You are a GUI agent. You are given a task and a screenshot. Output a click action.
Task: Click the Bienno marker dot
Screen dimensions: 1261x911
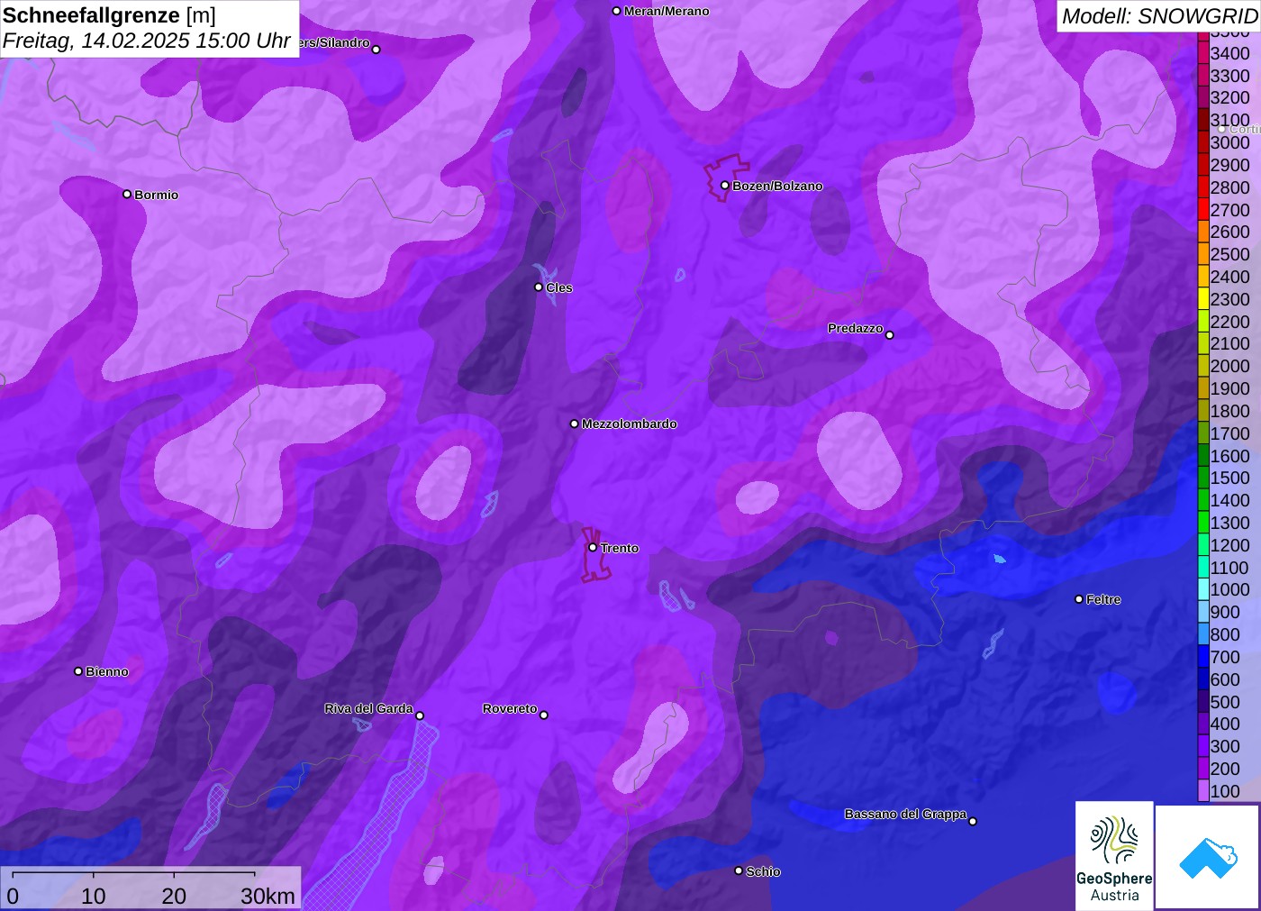tap(78, 671)
